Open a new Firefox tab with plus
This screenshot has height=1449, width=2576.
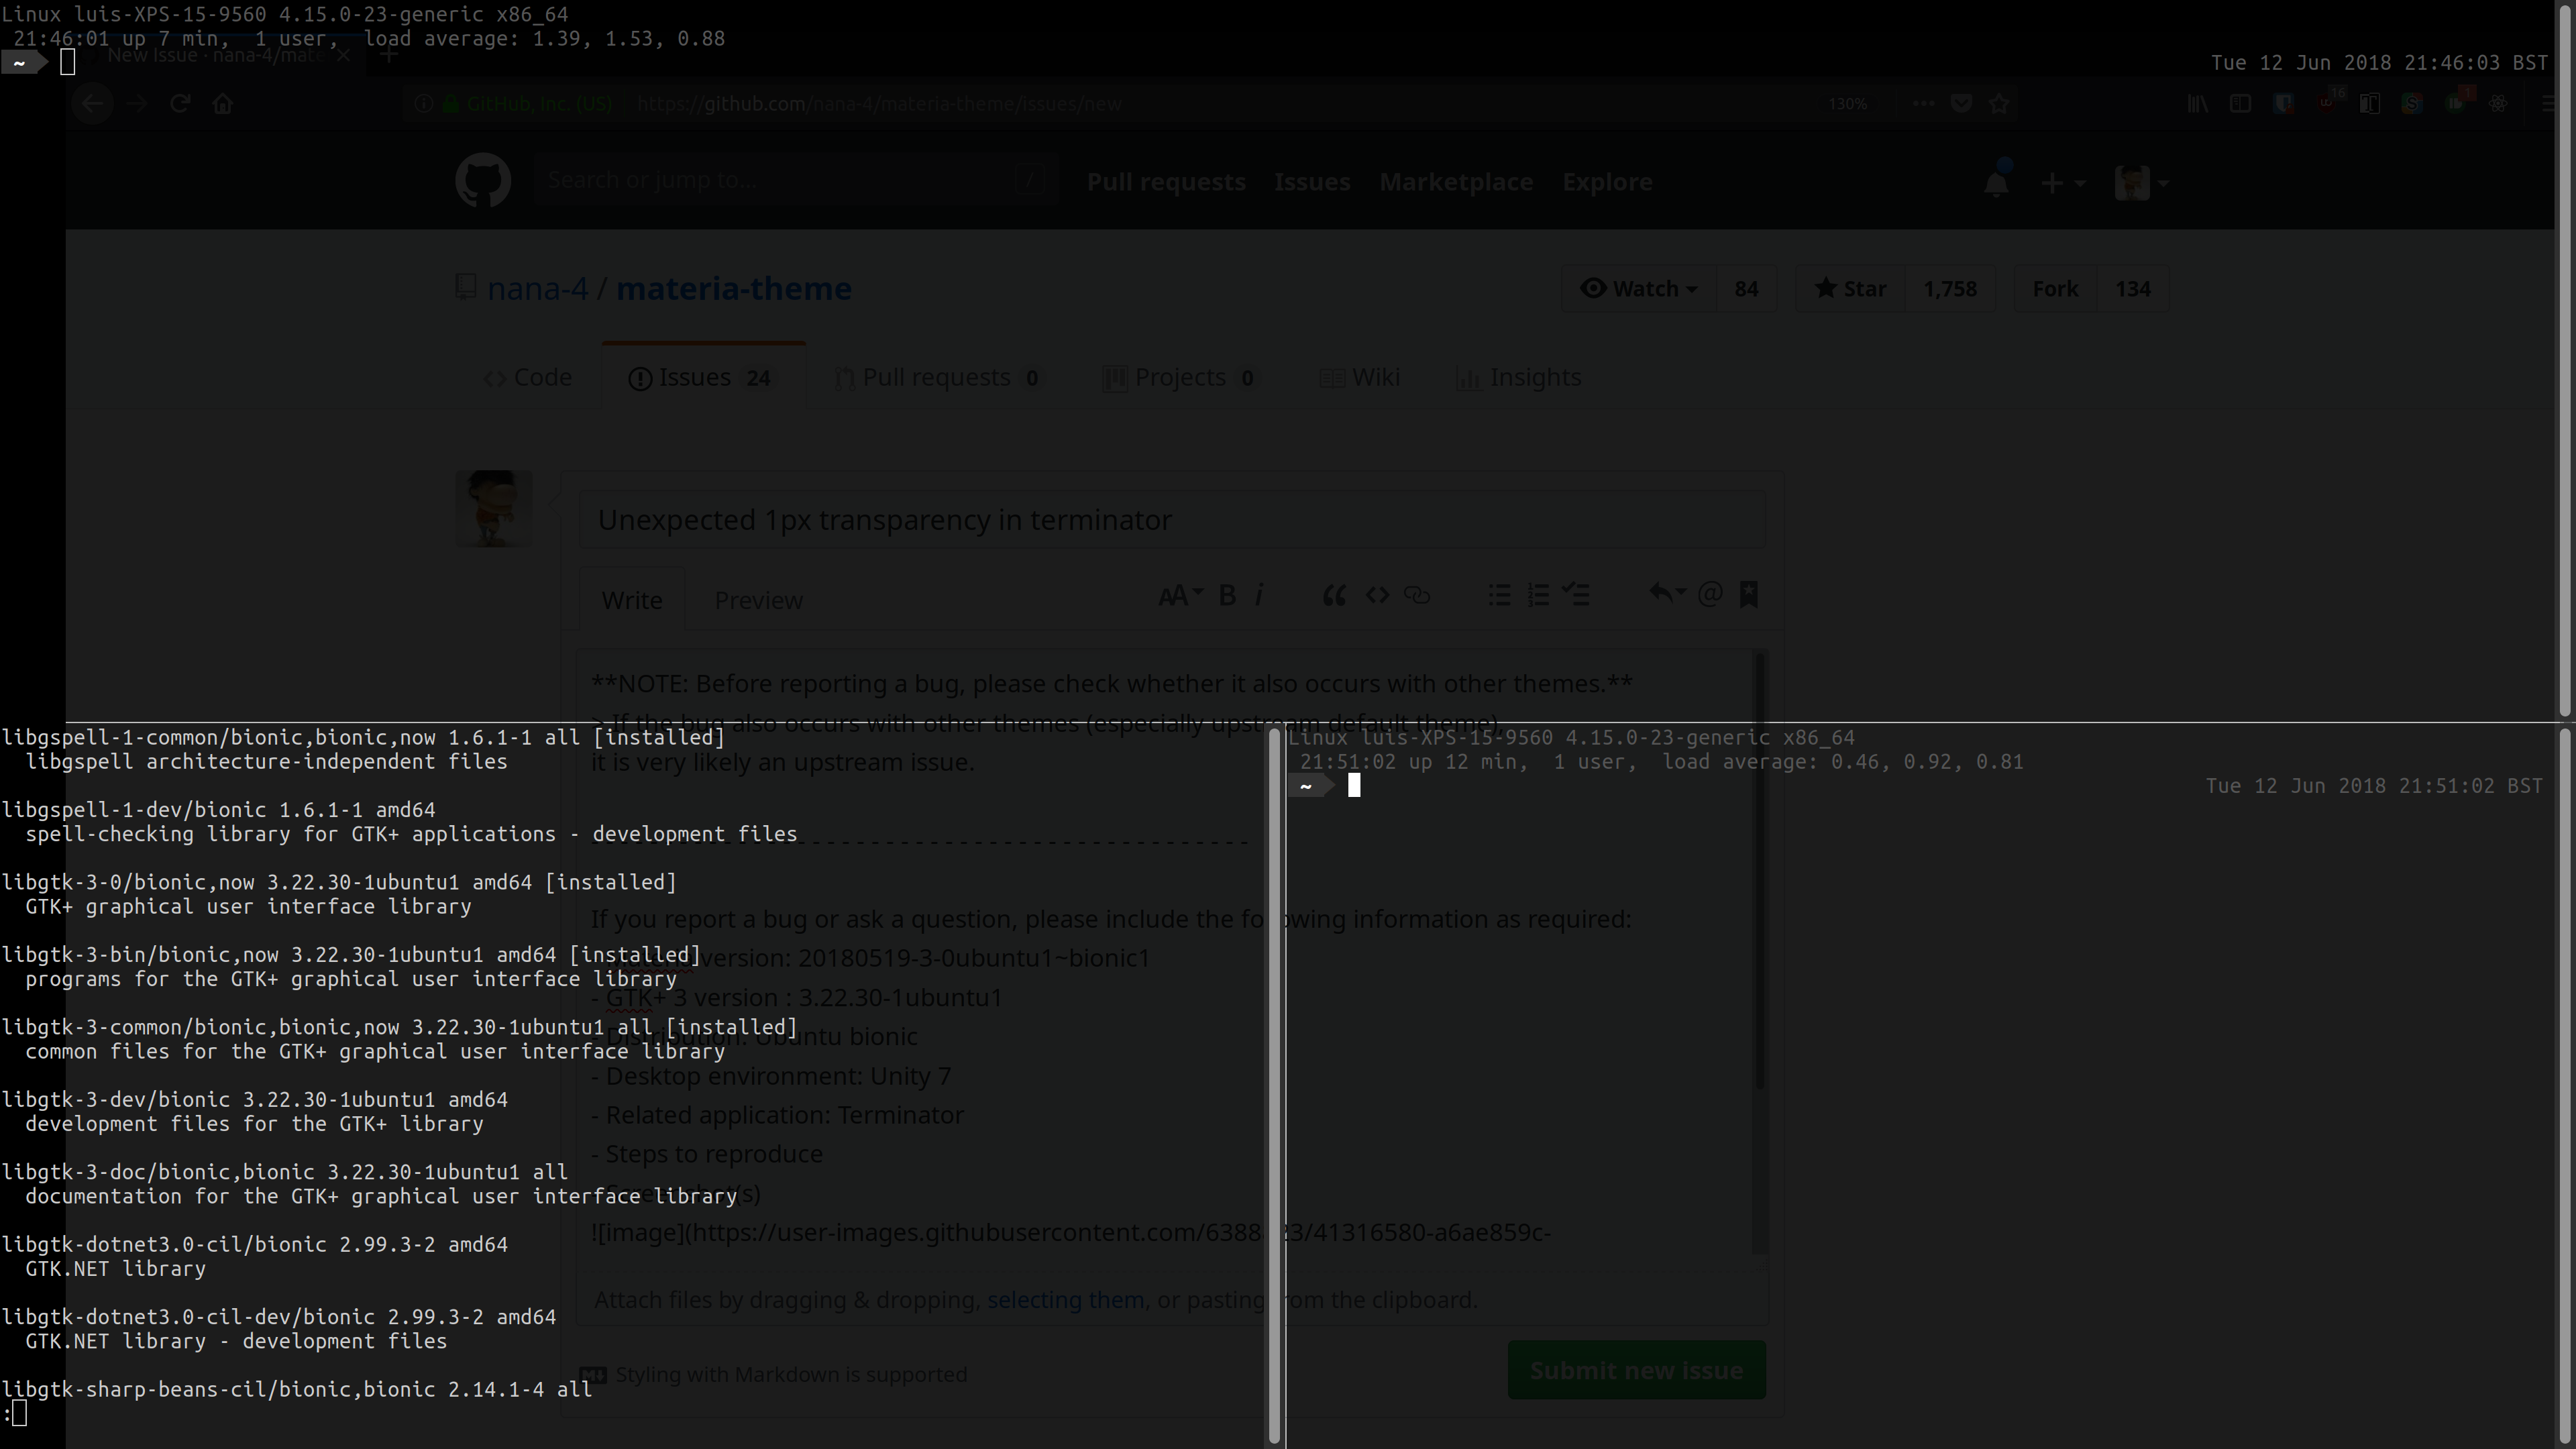(389, 55)
